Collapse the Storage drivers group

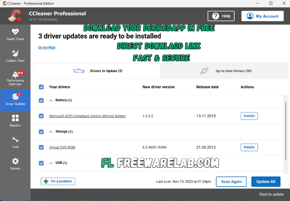[x=51, y=132]
